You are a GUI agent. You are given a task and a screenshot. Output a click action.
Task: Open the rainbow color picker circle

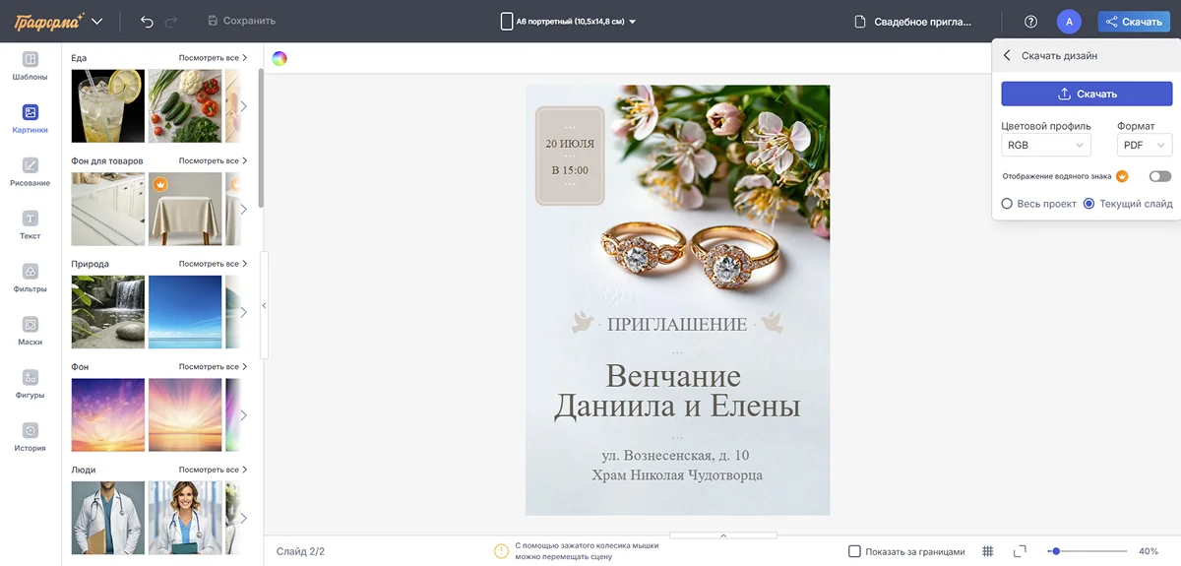pos(280,58)
